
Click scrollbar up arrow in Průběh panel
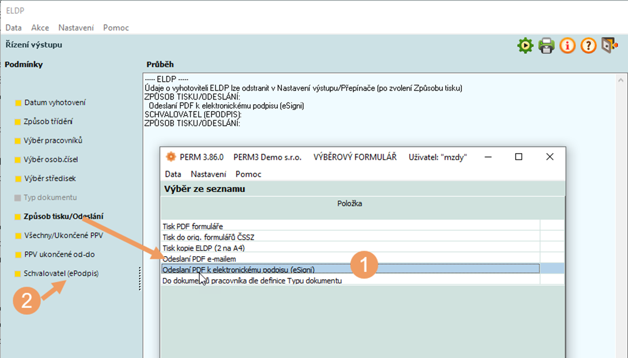[x=621, y=80]
